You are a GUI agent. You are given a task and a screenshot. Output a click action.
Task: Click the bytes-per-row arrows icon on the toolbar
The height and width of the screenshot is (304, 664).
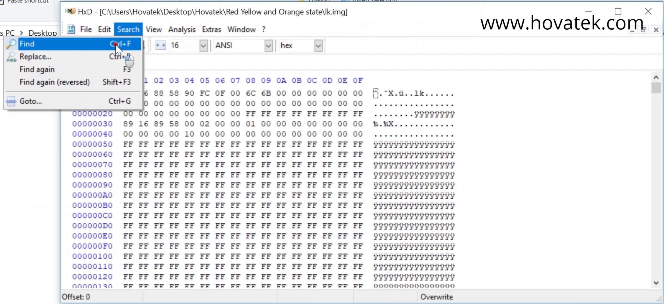[161, 45]
